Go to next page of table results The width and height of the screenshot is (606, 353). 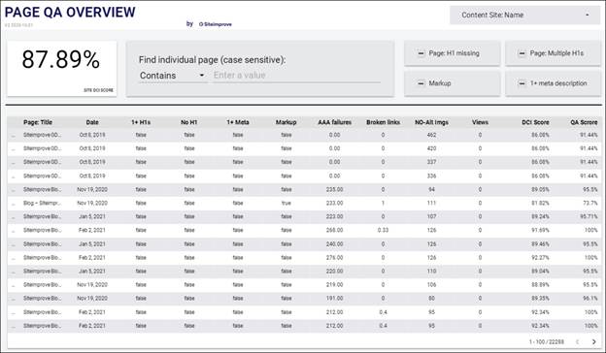(x=593, y=341)
